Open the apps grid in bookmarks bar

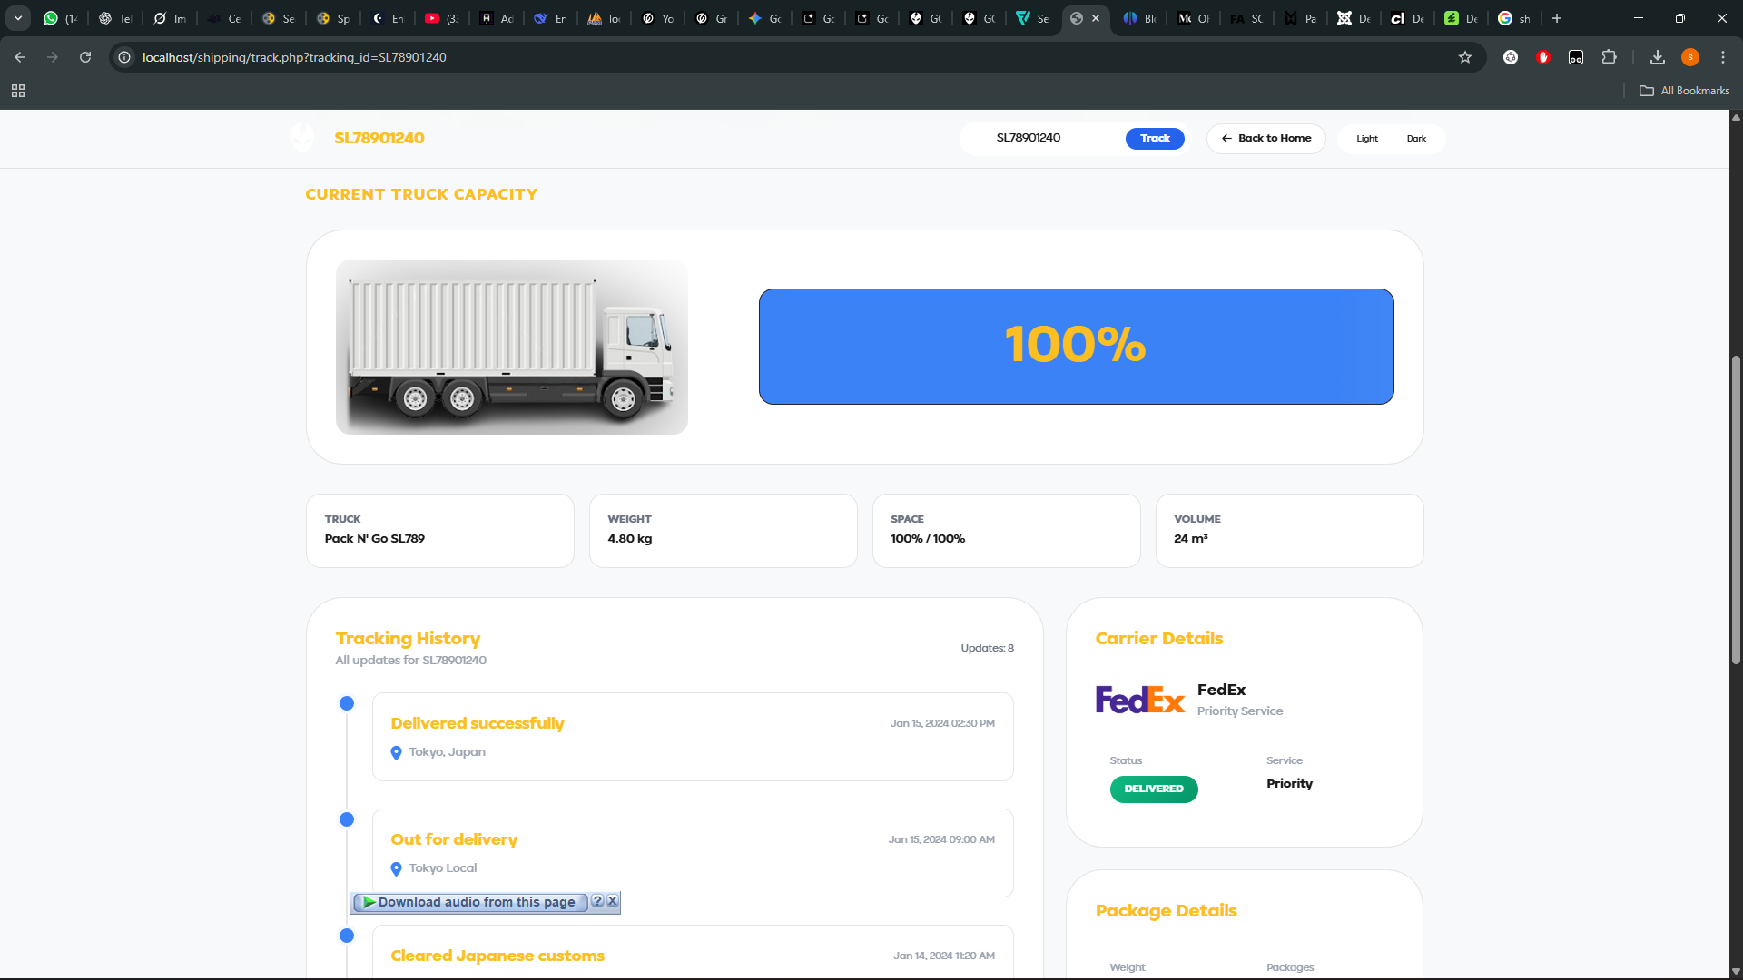(x=18, y=91)
